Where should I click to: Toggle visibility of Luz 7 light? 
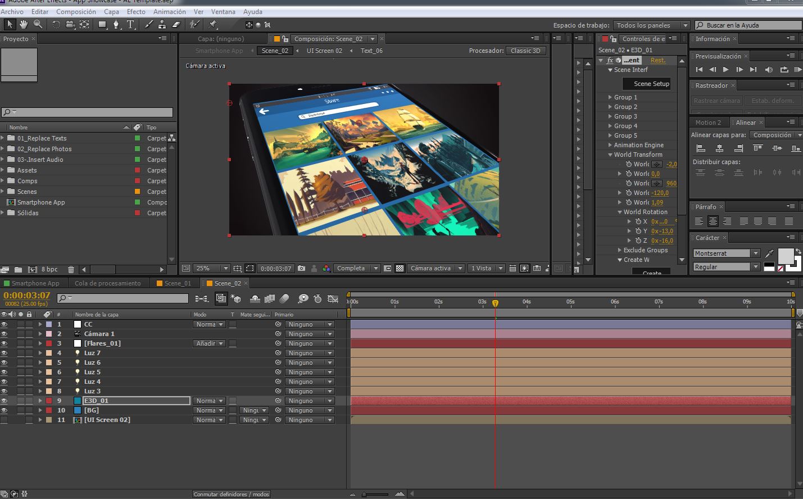[x=4, y=353]
